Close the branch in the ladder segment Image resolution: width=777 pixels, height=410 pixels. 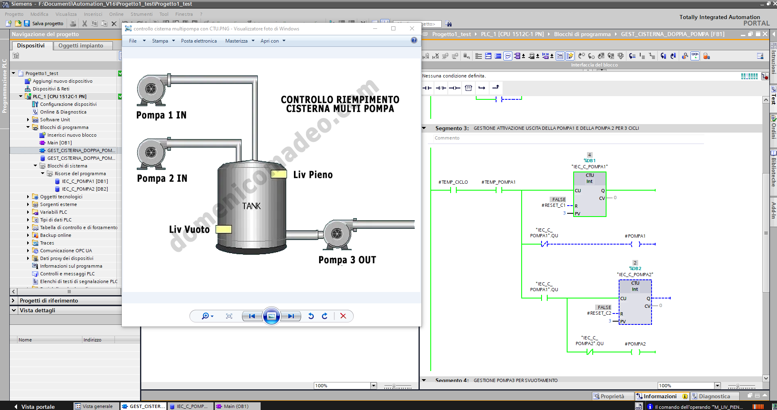[x=496, y=88]
